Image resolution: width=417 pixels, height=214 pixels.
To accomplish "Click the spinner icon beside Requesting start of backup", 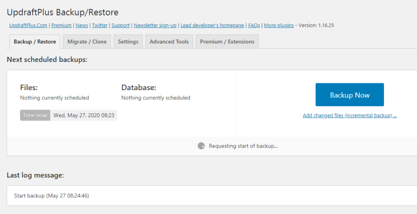I will (x=201, y=146).
